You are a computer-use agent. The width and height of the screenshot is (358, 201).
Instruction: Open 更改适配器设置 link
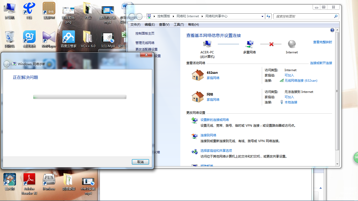coord(147,49)
